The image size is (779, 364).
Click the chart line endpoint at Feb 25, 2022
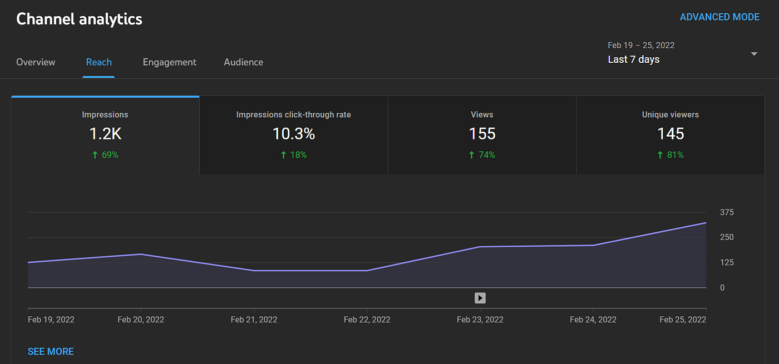point(706,223)
